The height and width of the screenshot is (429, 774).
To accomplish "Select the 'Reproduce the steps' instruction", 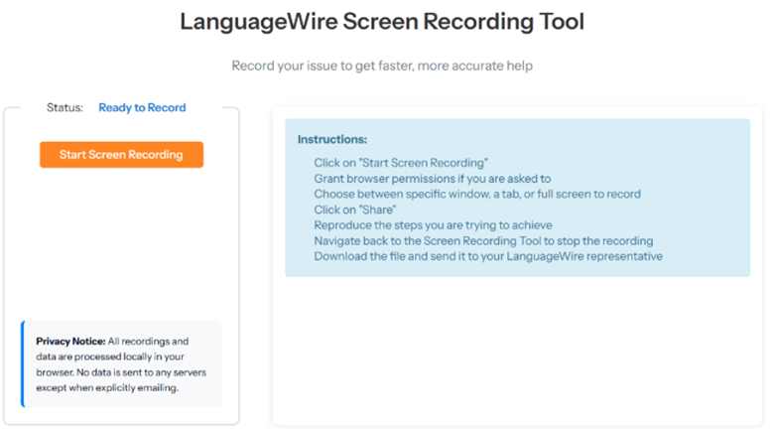I will [x=433, y=225].
